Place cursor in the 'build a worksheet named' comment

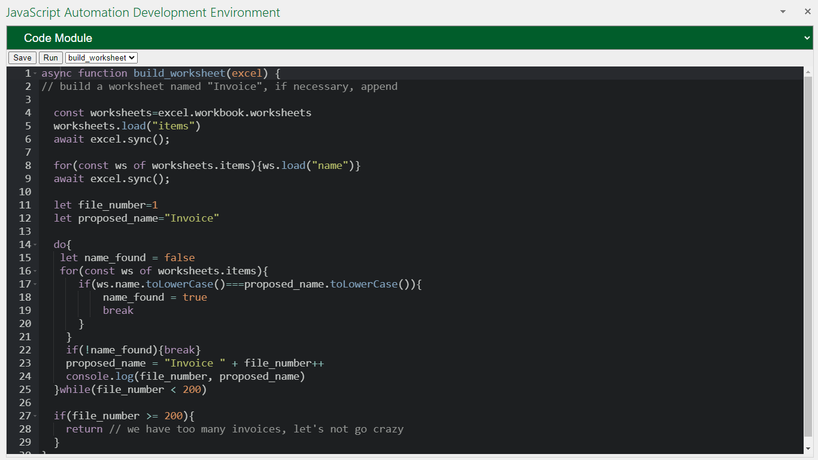coord(219,86)
